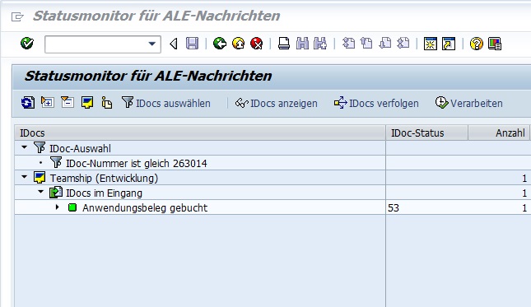
Task: Collapse the Teamship (Entwicklung) node
Action: pos(24,177)
